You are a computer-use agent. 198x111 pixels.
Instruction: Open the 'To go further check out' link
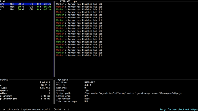(x=179, y=109)
